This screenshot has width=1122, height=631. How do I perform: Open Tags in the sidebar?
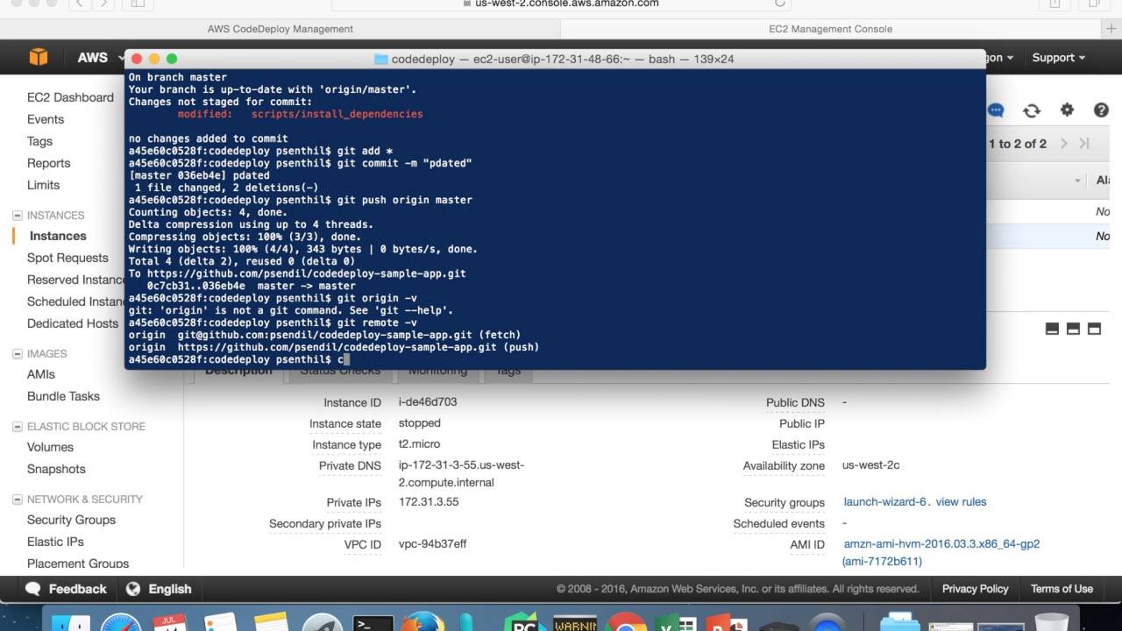[39, 141]
